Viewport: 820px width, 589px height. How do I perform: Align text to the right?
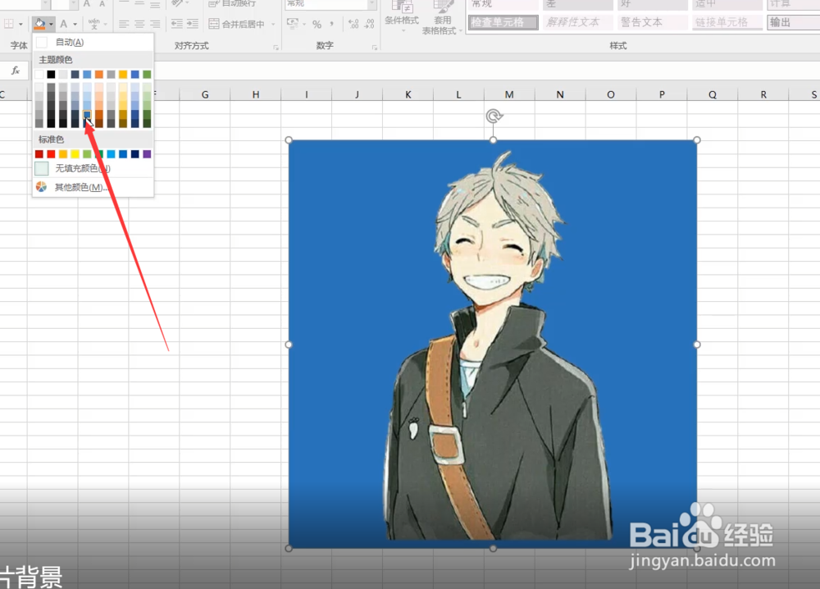click(155, 24)
